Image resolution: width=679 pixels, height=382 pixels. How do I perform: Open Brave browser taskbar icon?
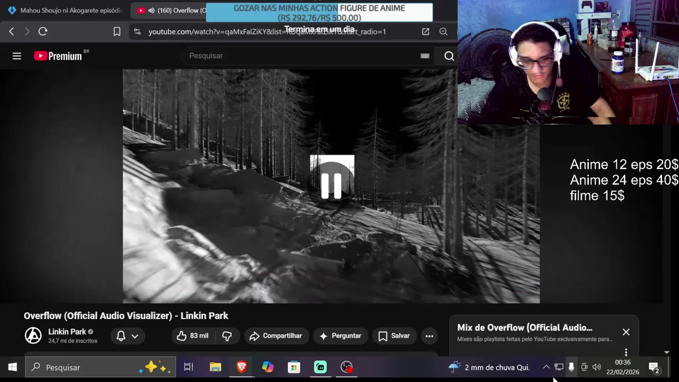[241, 367]
